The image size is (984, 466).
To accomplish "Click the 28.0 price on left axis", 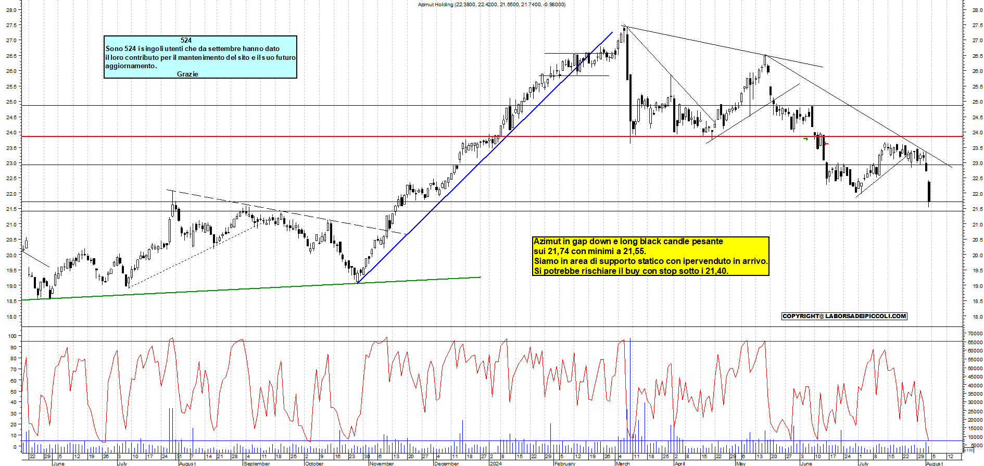I will 11,10.
